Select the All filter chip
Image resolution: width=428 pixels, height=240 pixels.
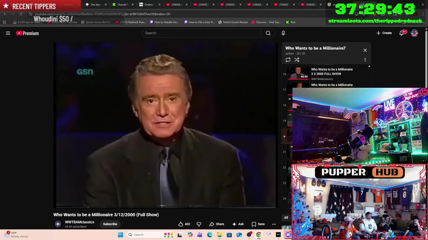(286, 218)
